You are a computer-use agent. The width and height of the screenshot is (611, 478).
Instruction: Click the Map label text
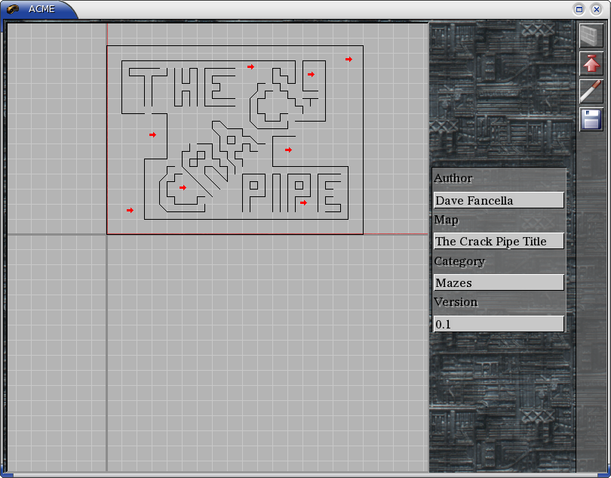coord(446,220)
